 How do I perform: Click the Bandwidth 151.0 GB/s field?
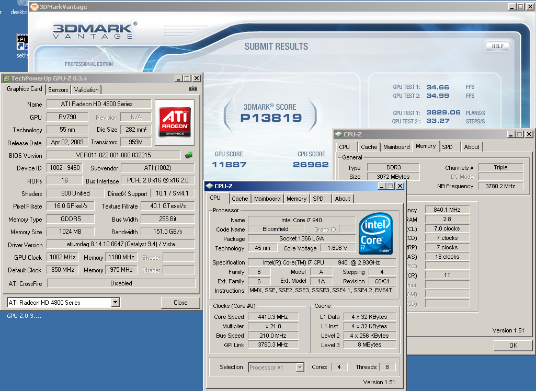[167, 232]
